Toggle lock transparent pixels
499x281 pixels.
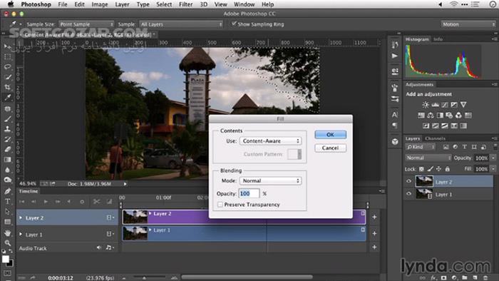[x=421, y=168]
